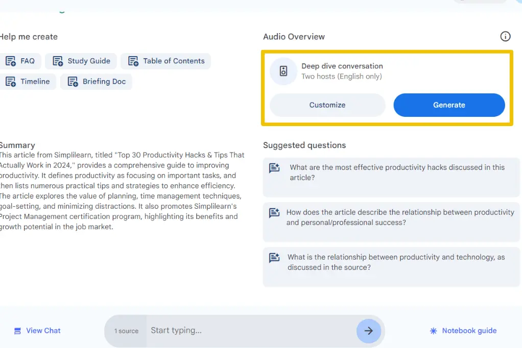Generate the audio overview

click(x=449, y=105)
